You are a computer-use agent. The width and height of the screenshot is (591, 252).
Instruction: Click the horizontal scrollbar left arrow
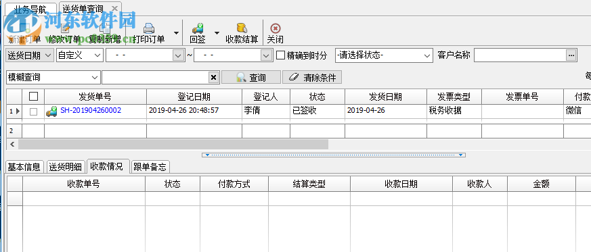12,144
